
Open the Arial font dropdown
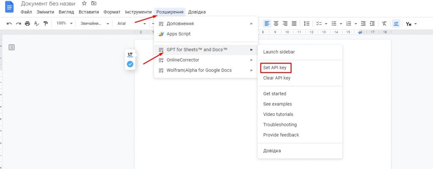point(132,24)
